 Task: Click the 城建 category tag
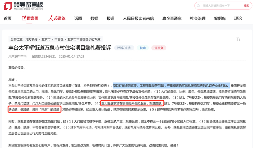pos(143,48)
